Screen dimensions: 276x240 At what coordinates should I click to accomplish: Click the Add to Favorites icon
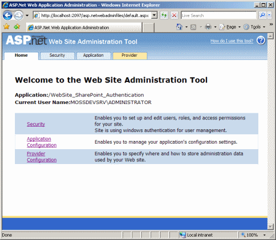(x=17, y=27)
